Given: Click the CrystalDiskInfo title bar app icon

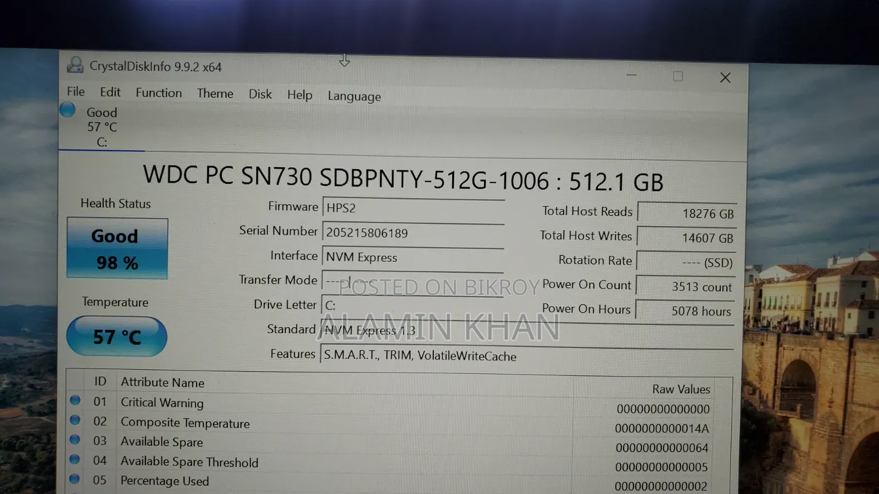Looking at the screenshot, I should coord(75,65).
